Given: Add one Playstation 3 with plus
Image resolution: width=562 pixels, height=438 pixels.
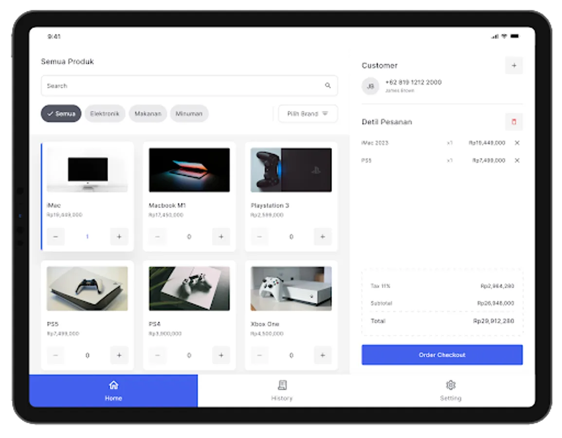Looking at the screenshot, I should [x=323, y=237].
